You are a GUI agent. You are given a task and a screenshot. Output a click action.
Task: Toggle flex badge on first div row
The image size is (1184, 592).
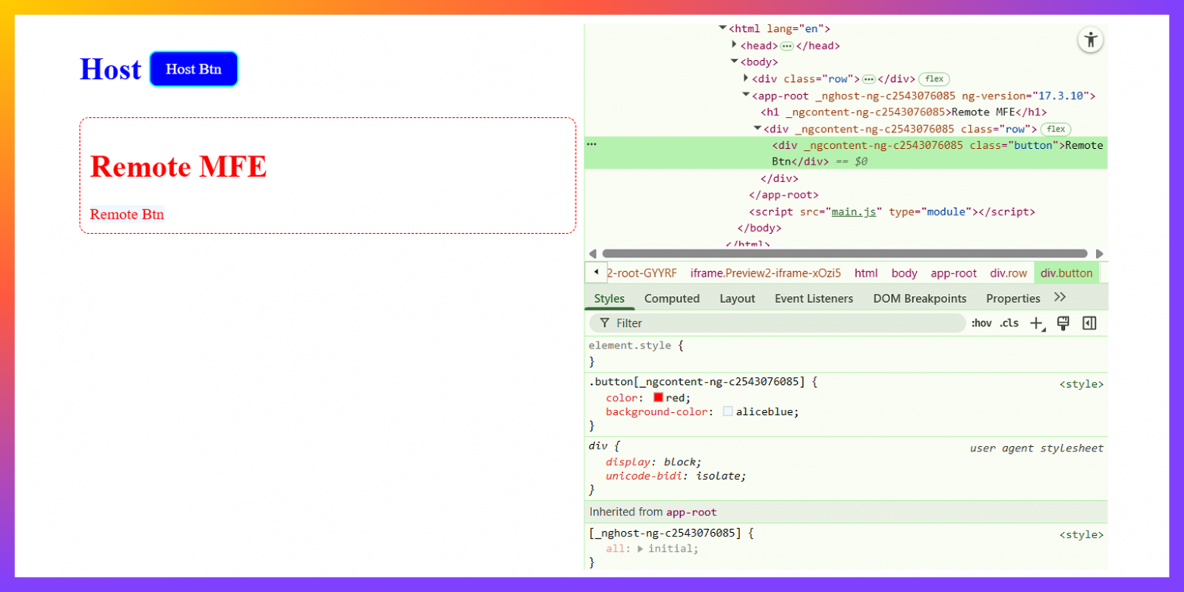(934, 79)
